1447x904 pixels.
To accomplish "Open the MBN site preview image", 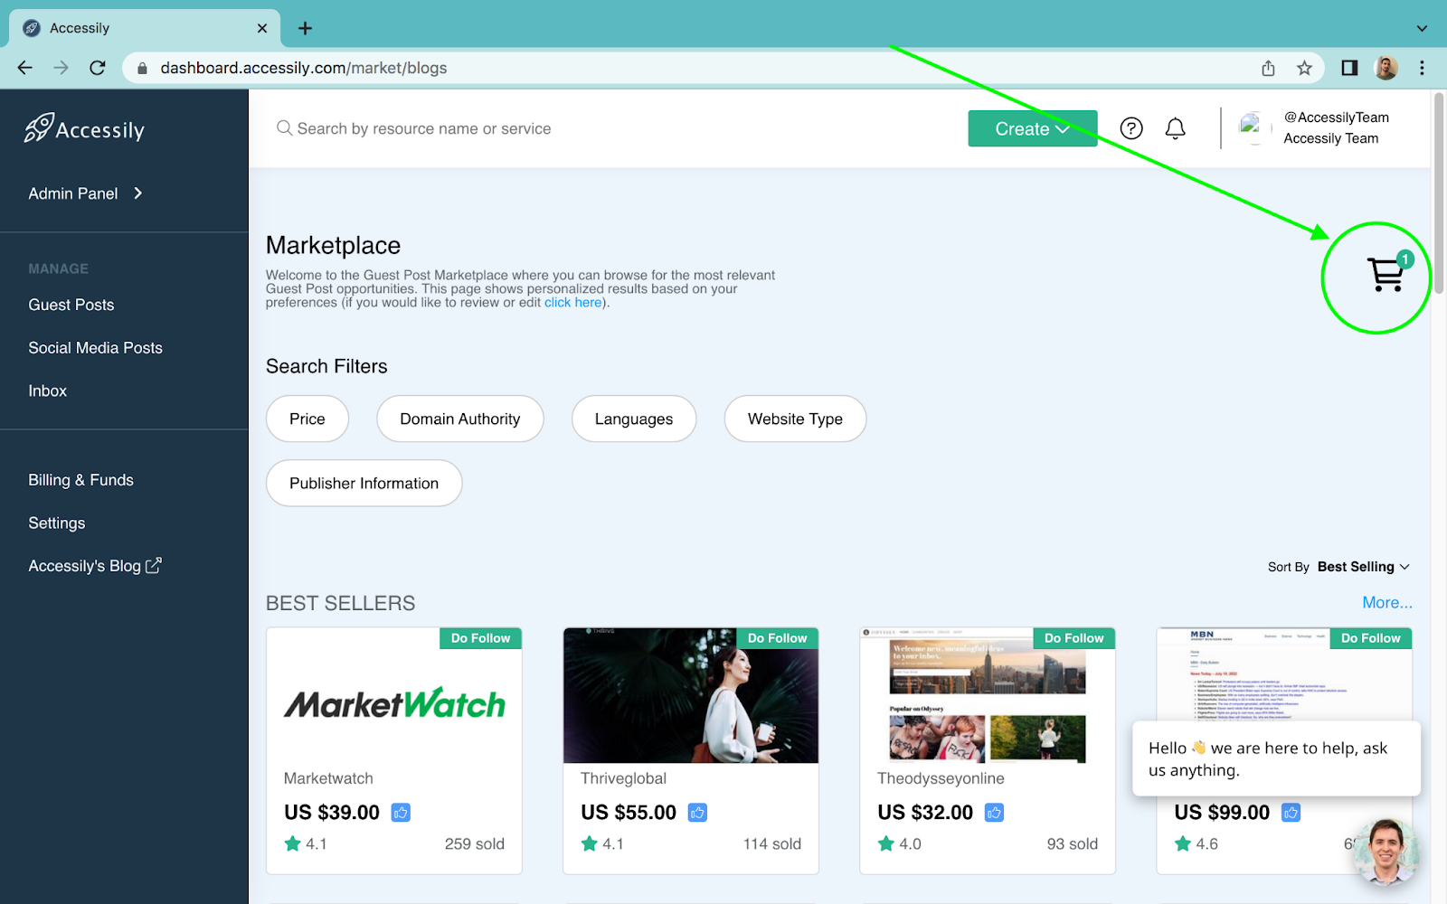I will coord(1284,674).
